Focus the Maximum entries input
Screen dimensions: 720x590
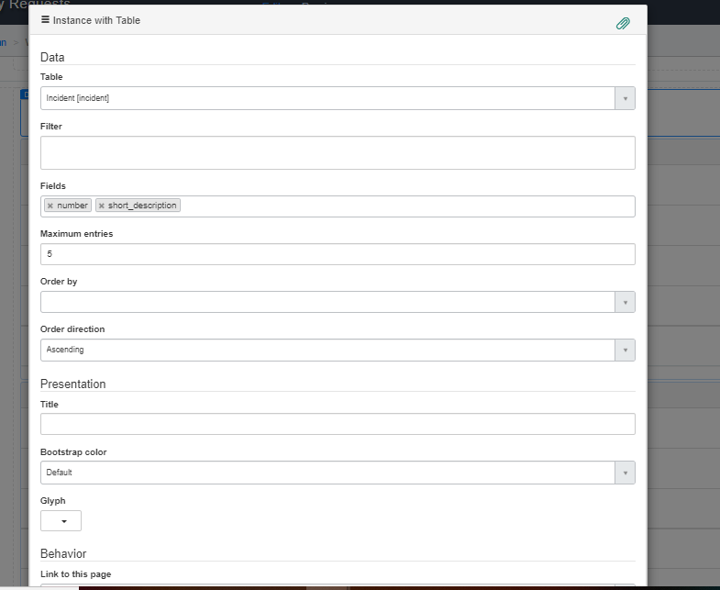[x=338, y=254]
